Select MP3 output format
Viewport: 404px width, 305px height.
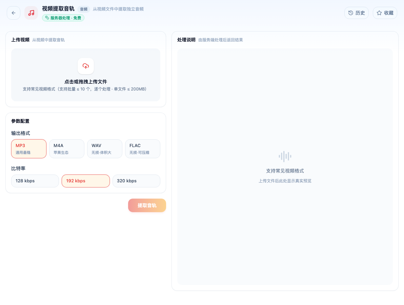29,149
